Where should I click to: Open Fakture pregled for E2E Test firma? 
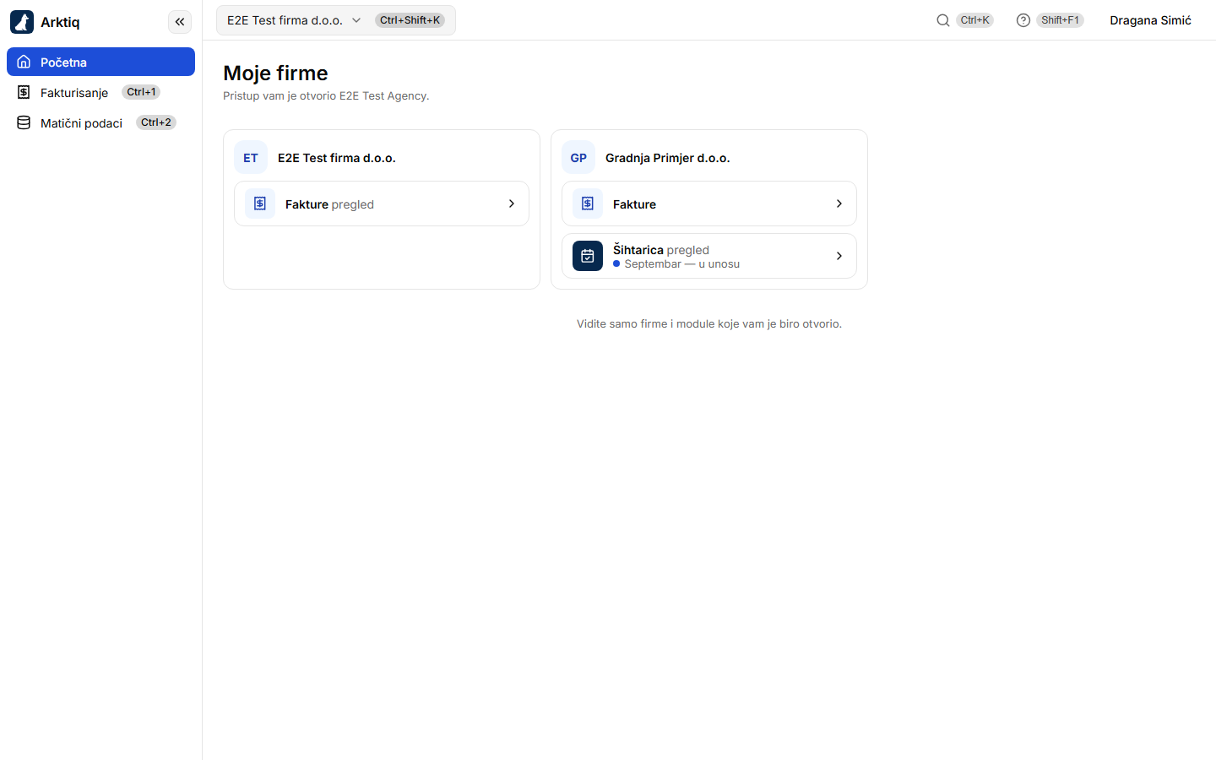point(382,204)
